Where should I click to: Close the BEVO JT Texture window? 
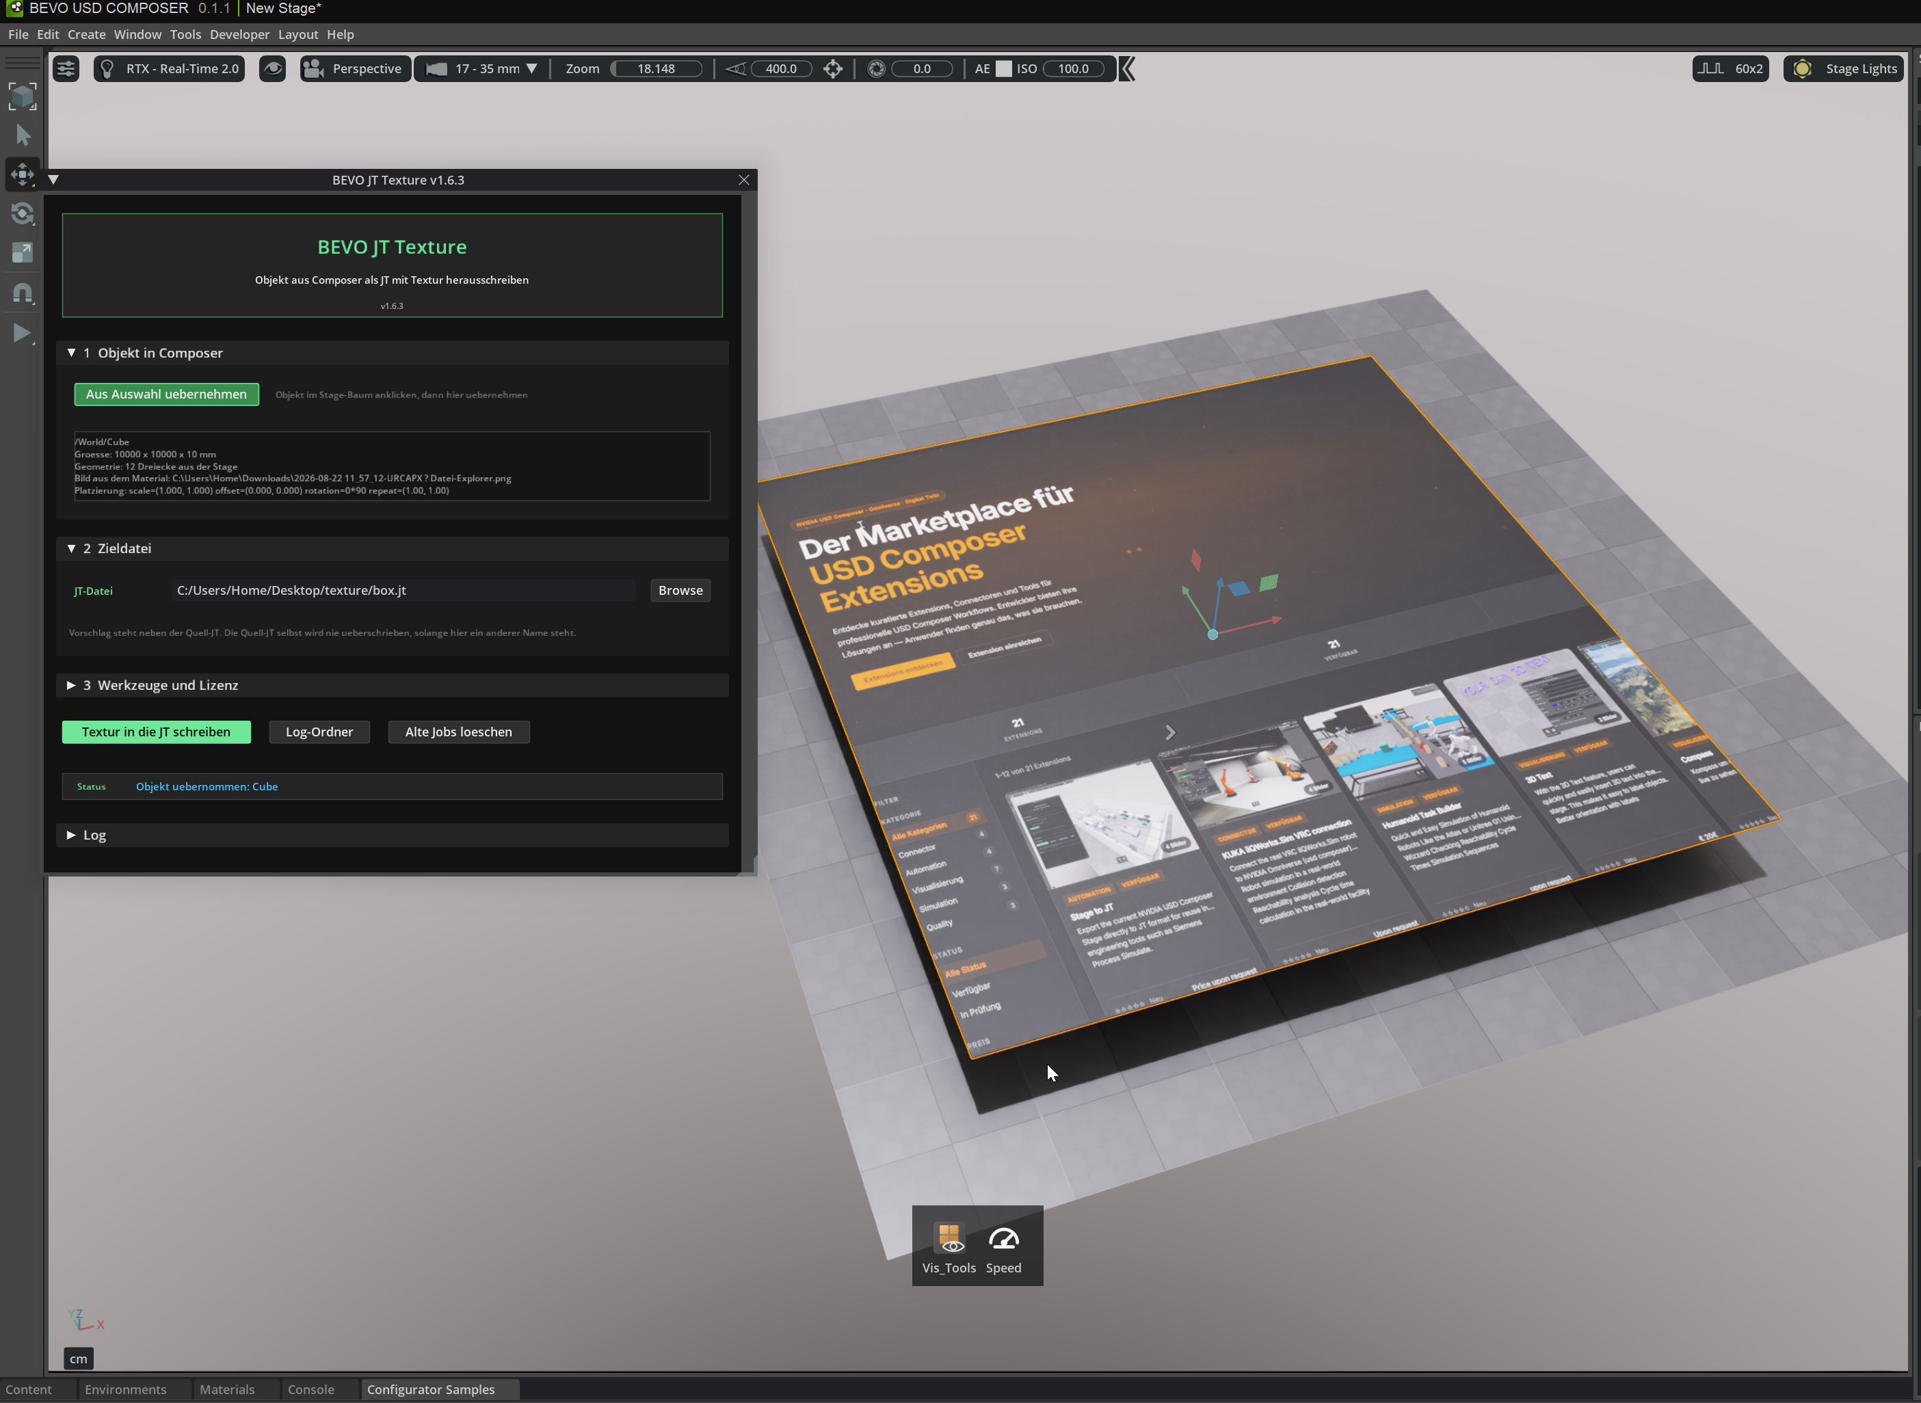[x=744, y=180]
